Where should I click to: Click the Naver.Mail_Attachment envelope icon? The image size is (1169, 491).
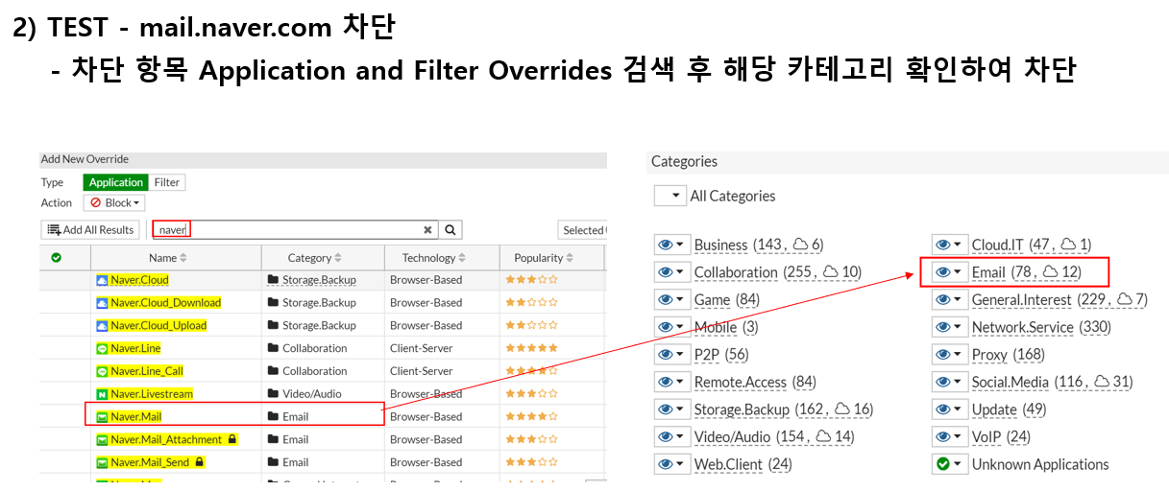click(x=103, y=439)
